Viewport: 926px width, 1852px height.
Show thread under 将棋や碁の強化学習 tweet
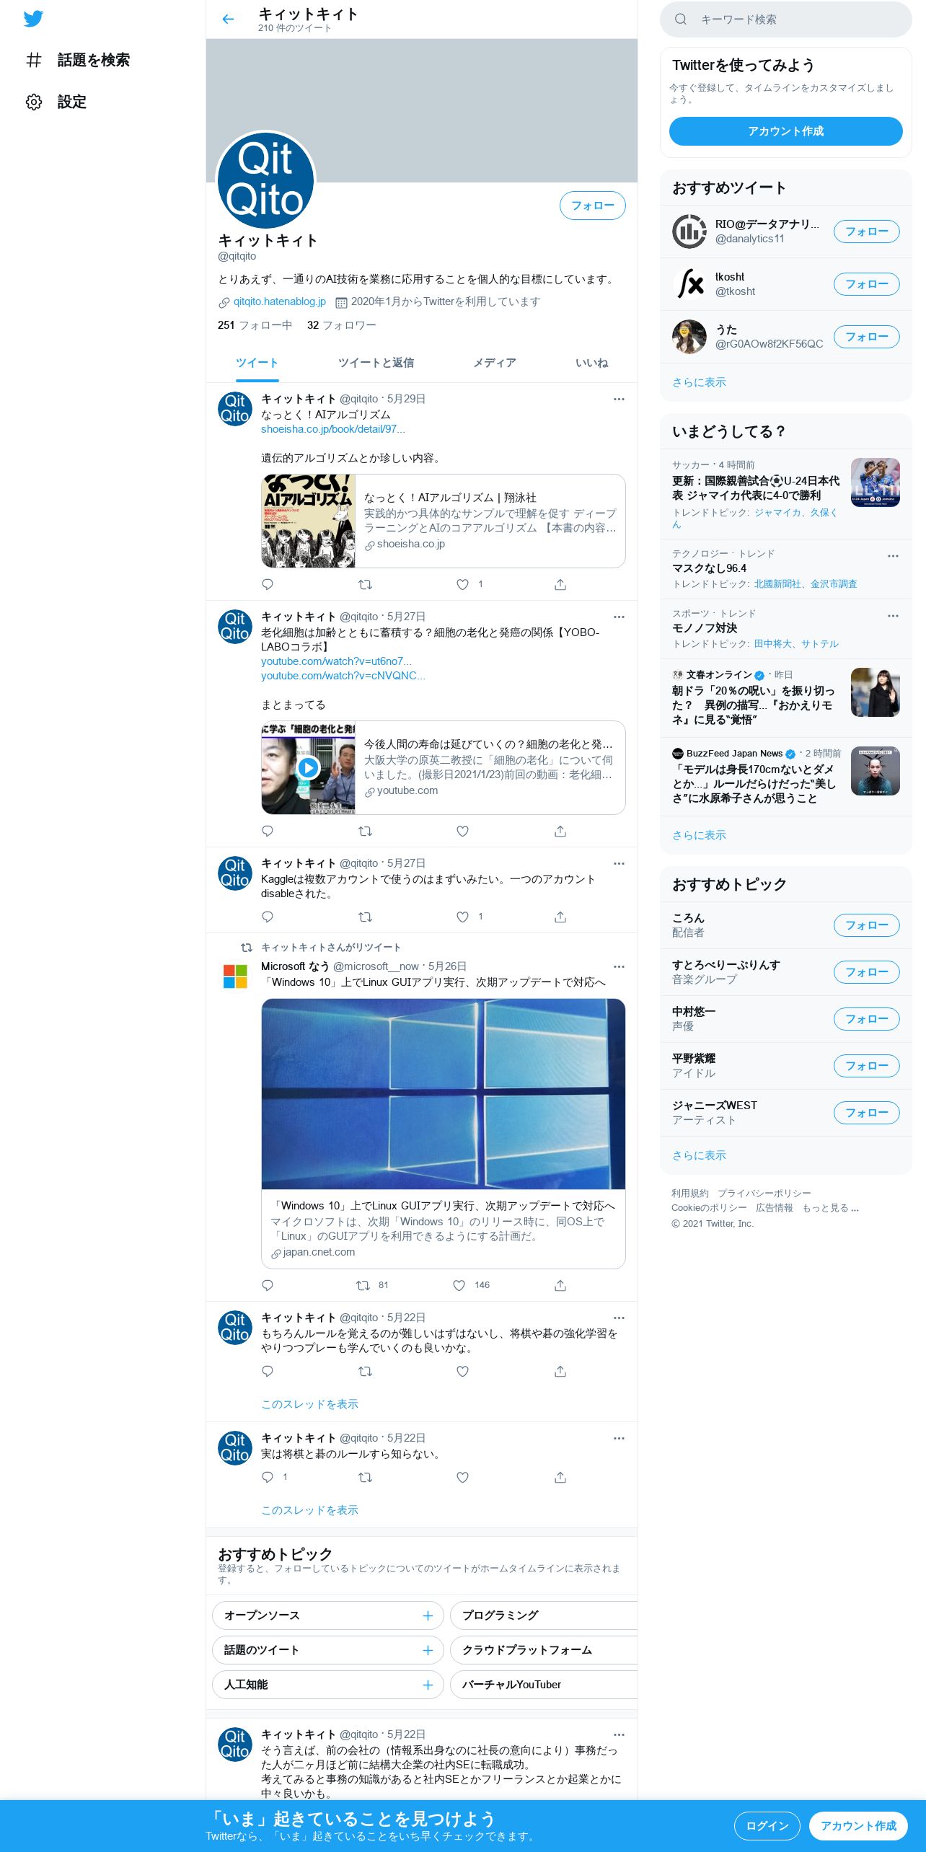309,1404
